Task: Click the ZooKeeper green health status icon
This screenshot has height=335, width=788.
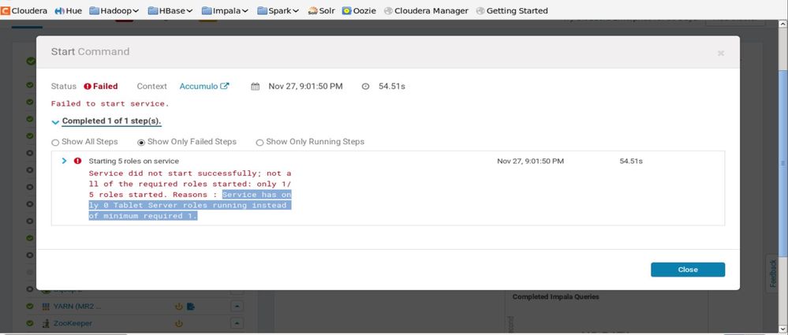Action: point(30,323)
